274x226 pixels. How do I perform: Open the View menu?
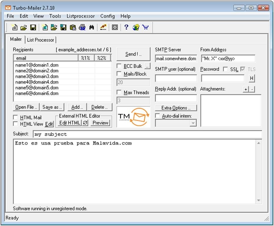click(x=38, y=16)
